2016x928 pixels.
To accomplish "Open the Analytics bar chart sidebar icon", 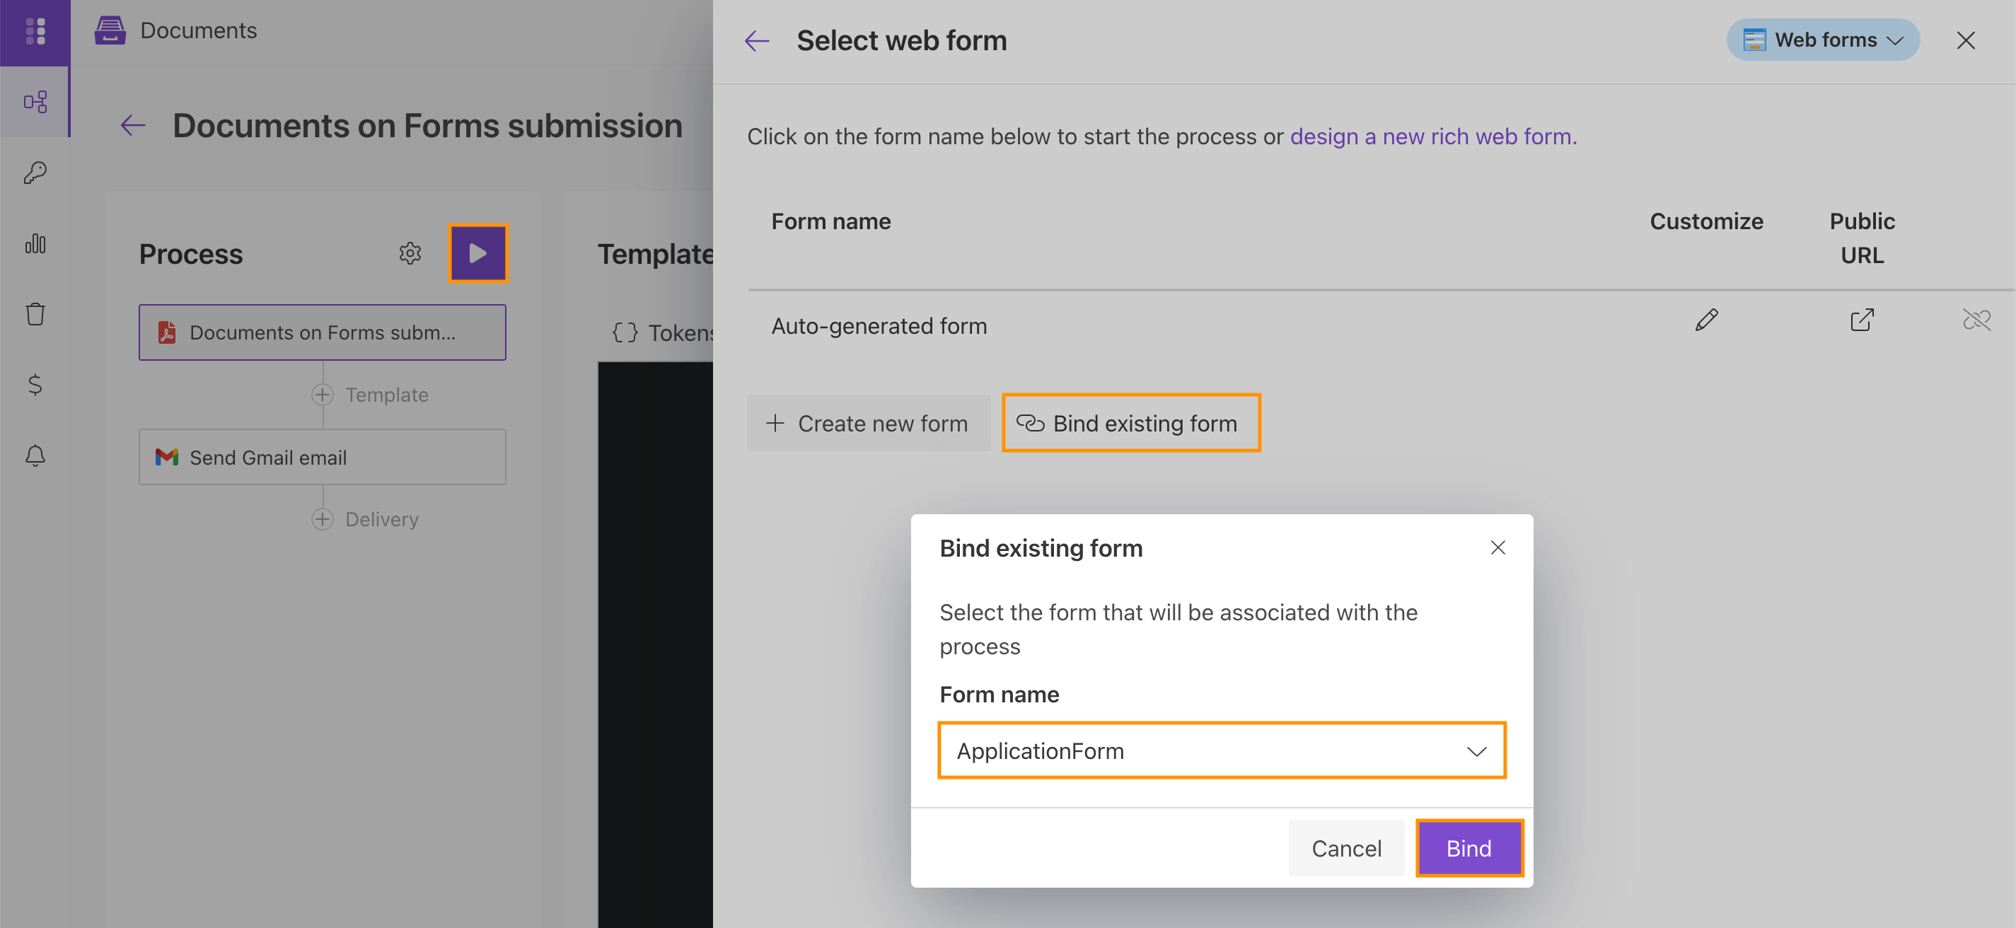I will (x=35, y=243).
